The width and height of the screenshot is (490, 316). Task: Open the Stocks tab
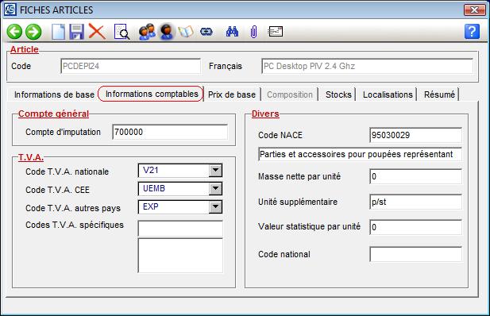point(338,94)
